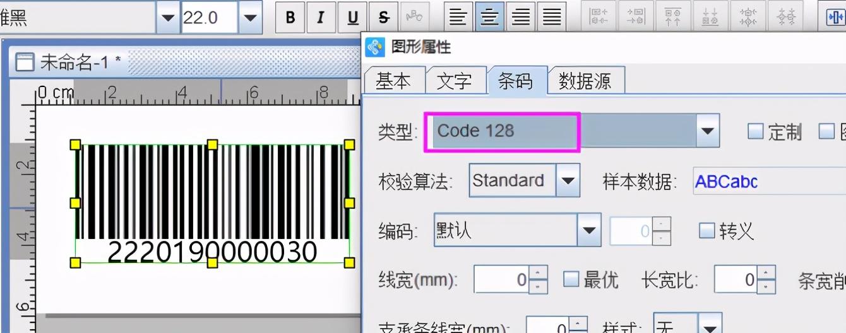Align text to the right
The height and width of the screenshot is (333, 846).
pos(521,17)
